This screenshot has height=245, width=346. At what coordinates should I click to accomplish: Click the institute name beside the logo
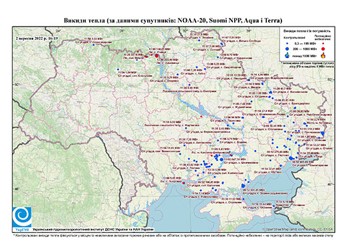click(x=93, y=229)
